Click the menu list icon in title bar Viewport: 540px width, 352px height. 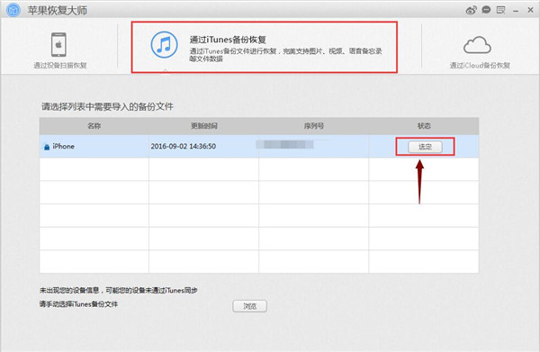tap(500, 10)
